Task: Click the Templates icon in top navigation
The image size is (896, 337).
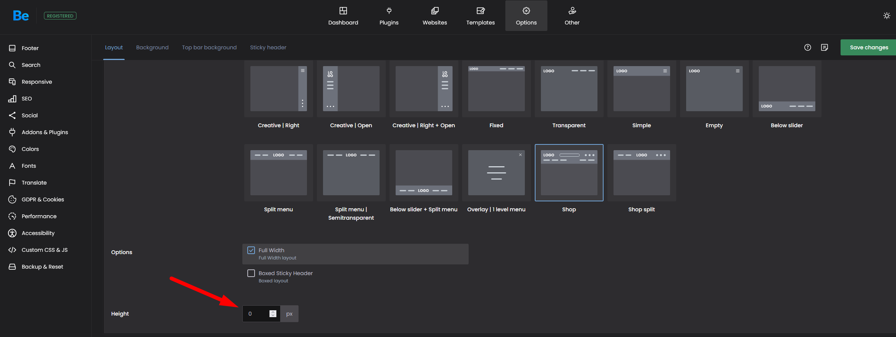Action: (480, 11)
